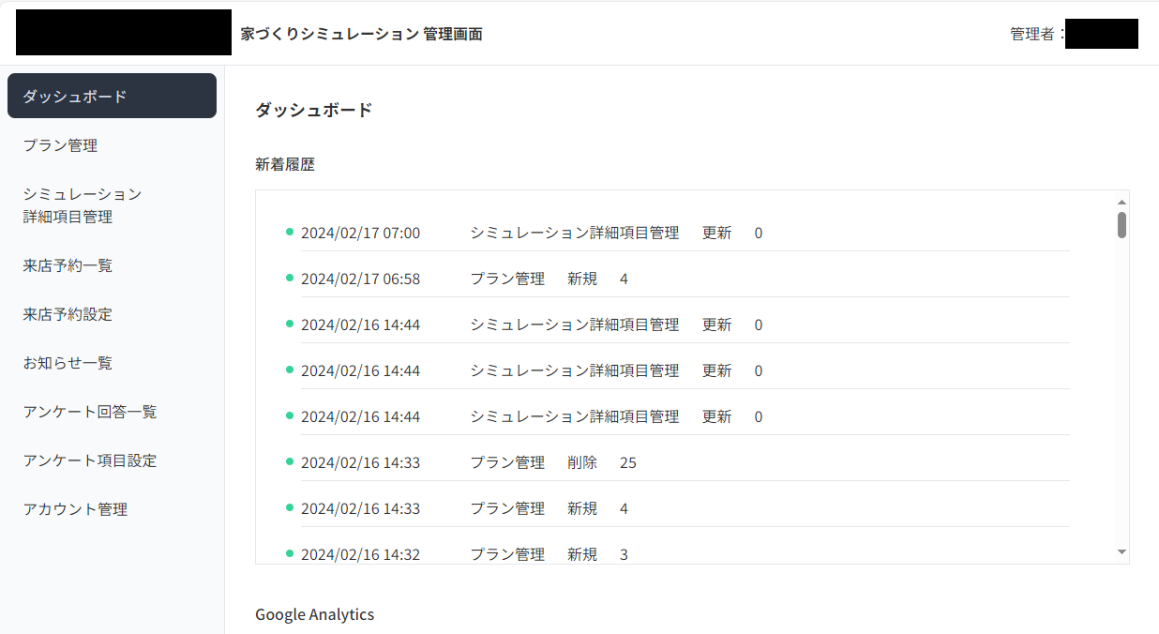The height and width of the screenshot is (634, 1159).
Task: Click 削除 label in the 14:33 row
Action: [582, 462]
